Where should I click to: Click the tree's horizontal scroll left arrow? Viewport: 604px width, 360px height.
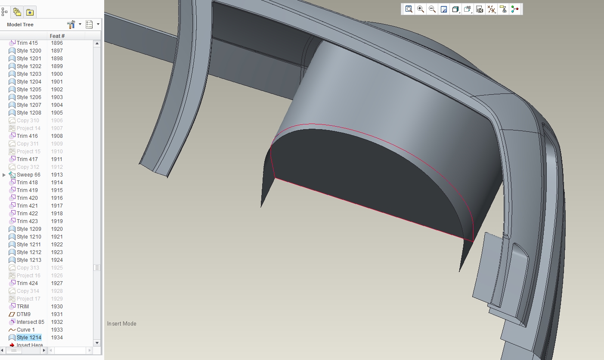[3, 351]
